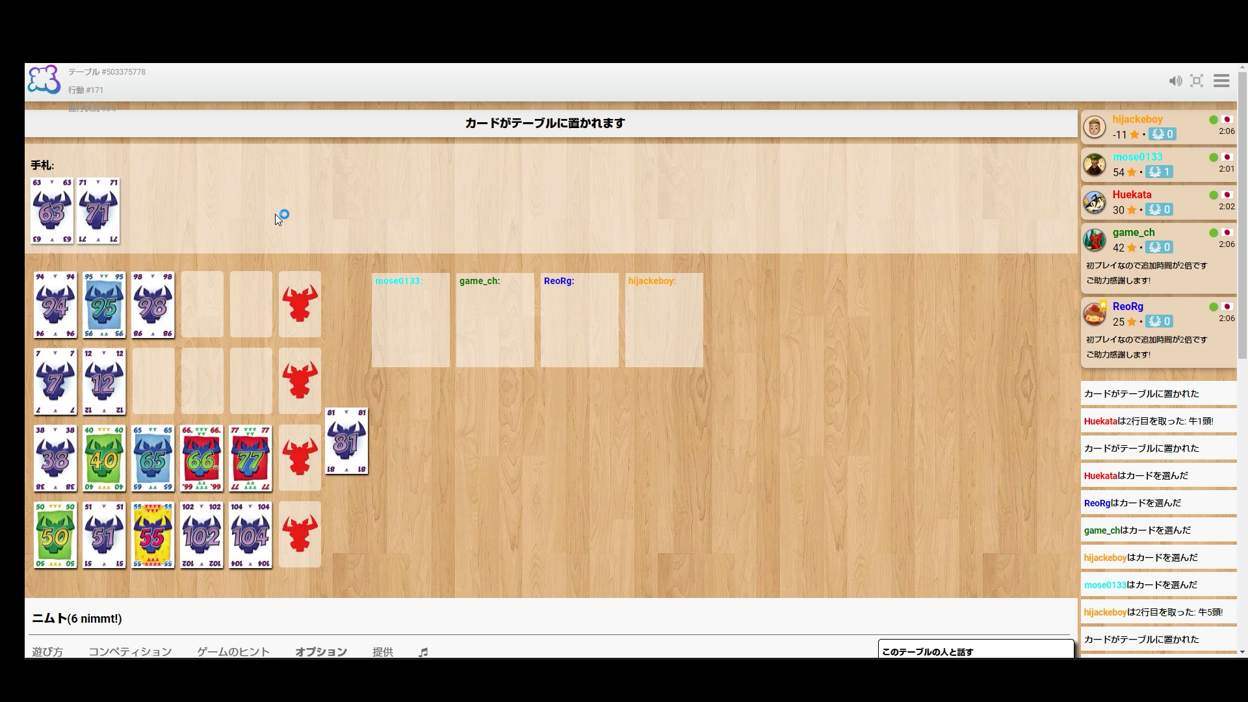Open the 提供 tab

[x=383, y=651]
